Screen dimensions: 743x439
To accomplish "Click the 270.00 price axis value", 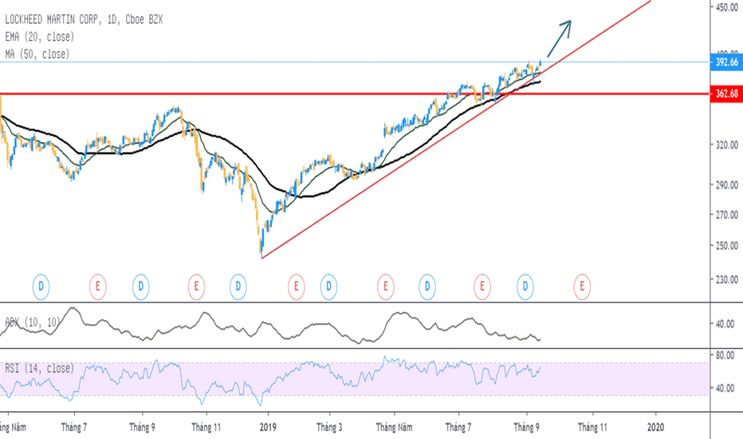I will click(x=727, y=215).
